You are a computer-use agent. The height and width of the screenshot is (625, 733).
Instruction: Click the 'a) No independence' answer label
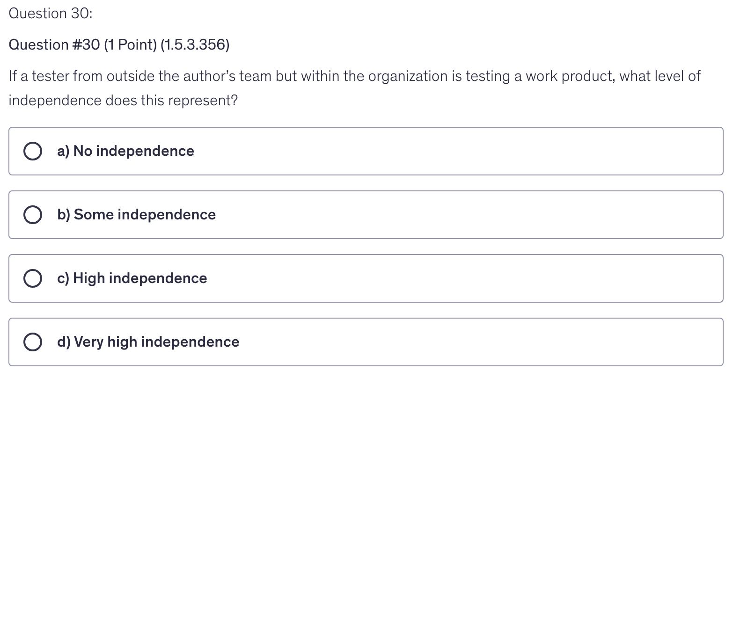pyautogui.click(x=125, y=151)
